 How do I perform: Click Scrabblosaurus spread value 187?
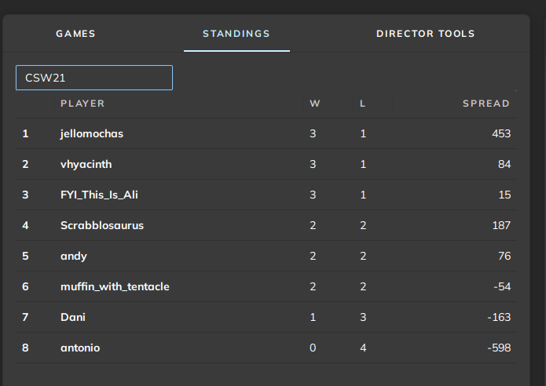(x=501, y=225)
